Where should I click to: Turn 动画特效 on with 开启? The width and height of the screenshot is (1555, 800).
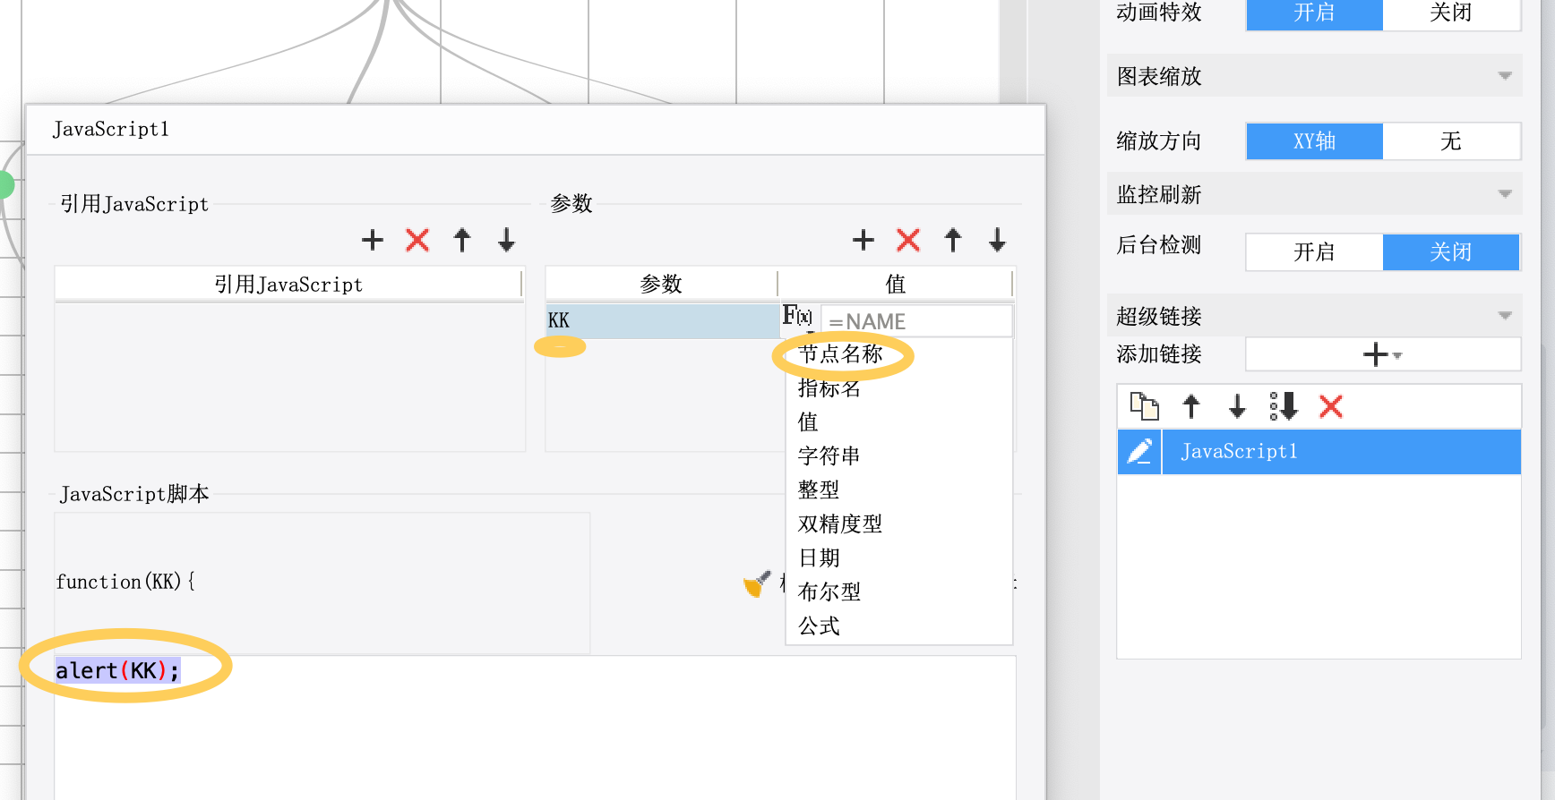coord(1314,13)
